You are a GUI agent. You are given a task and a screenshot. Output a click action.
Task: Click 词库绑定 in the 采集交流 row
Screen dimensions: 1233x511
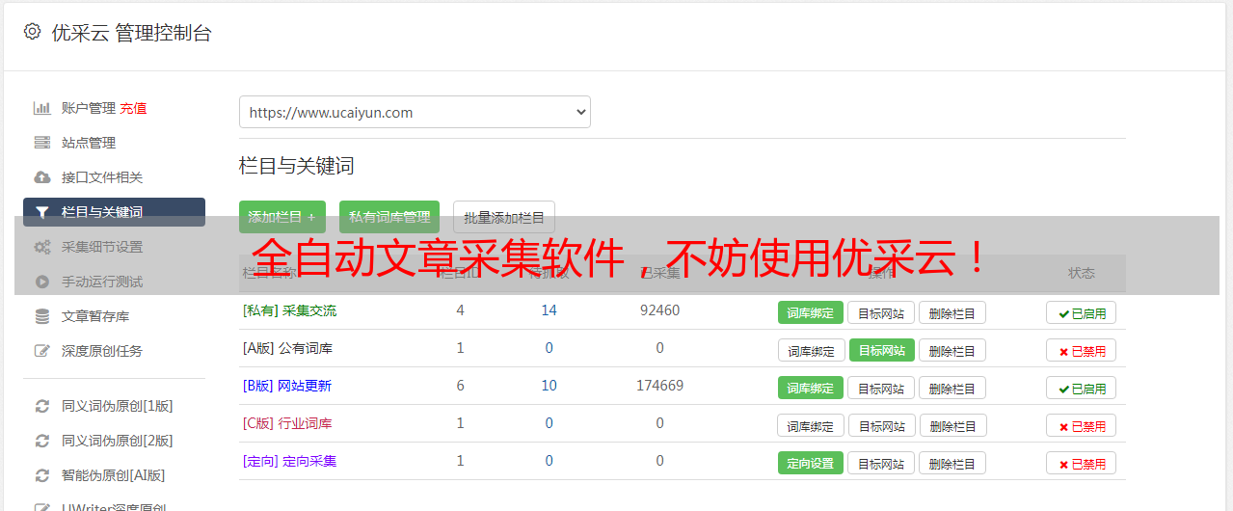point(811,312)
